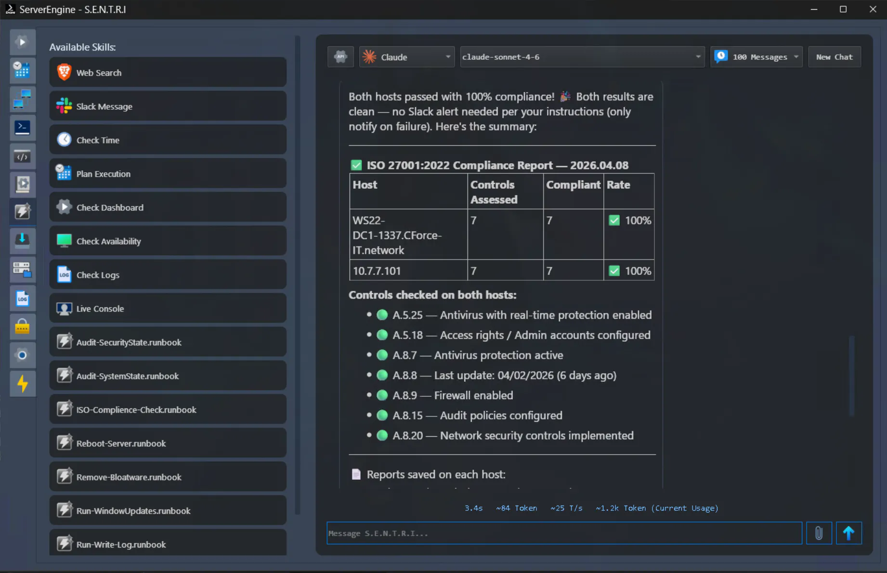Select the Slack Message skill

(x=168, y=106)
